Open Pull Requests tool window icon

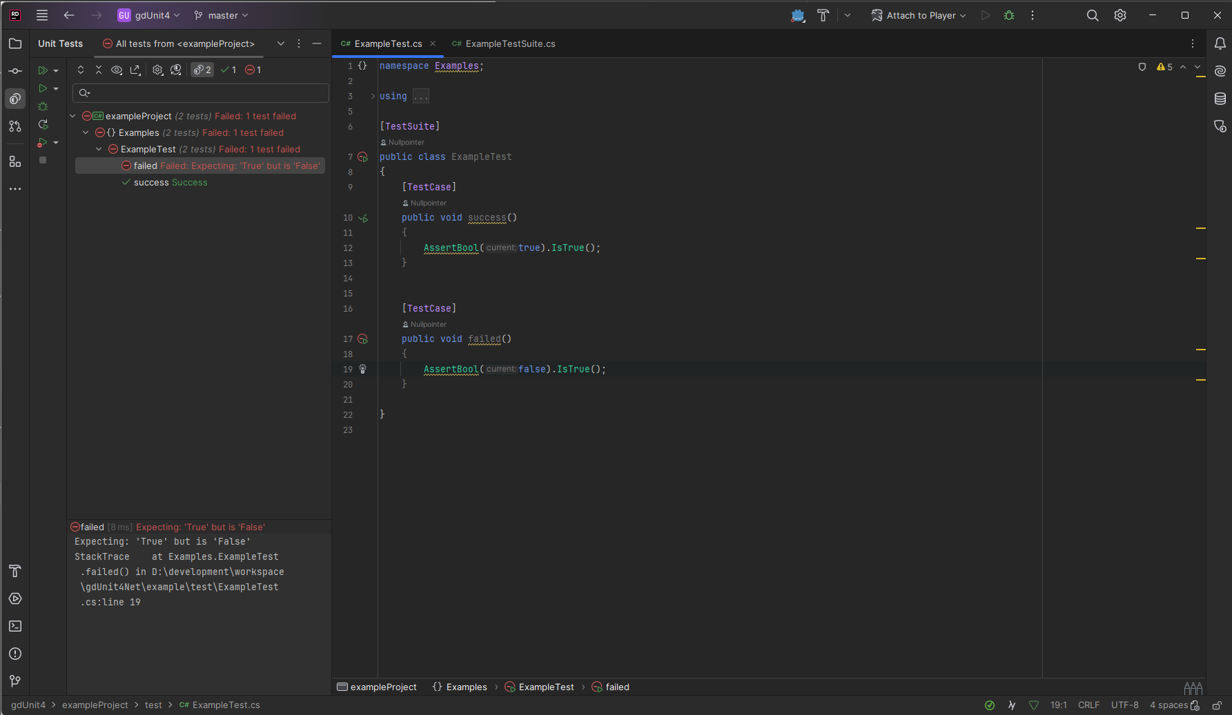tap(15, 126)
